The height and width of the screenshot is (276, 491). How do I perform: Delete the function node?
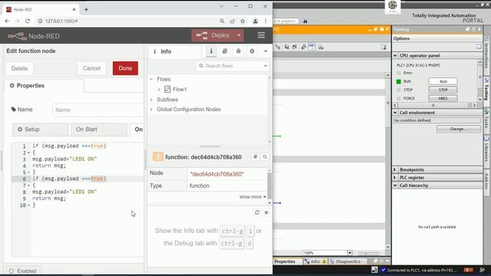pos(19,68)
